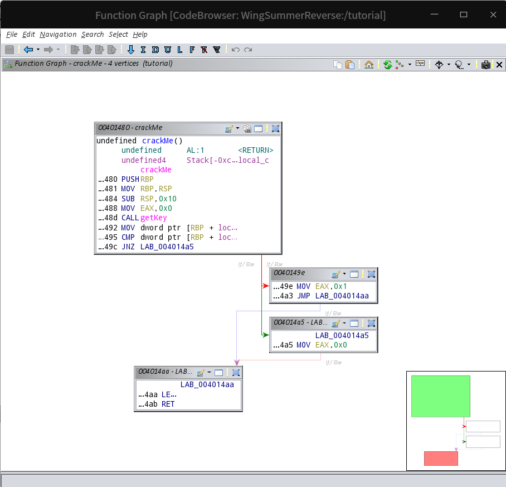506x487 pixels.
Task: Click the back navigation arrow icon
Action: pos(28,50)
